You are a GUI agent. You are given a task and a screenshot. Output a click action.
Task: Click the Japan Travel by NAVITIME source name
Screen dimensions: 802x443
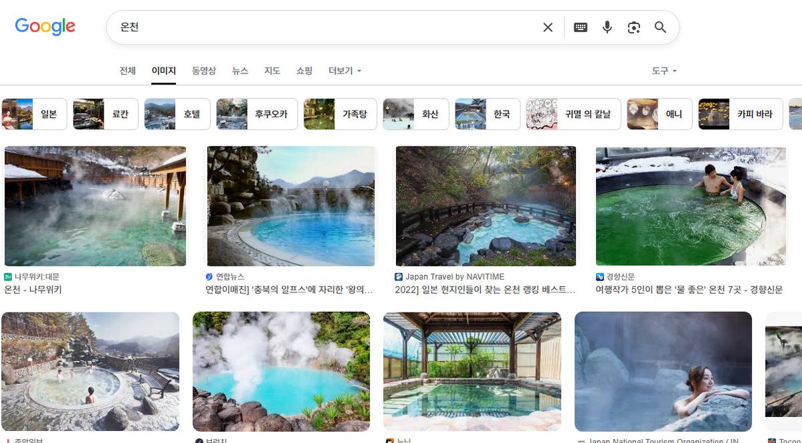point(455,277)
